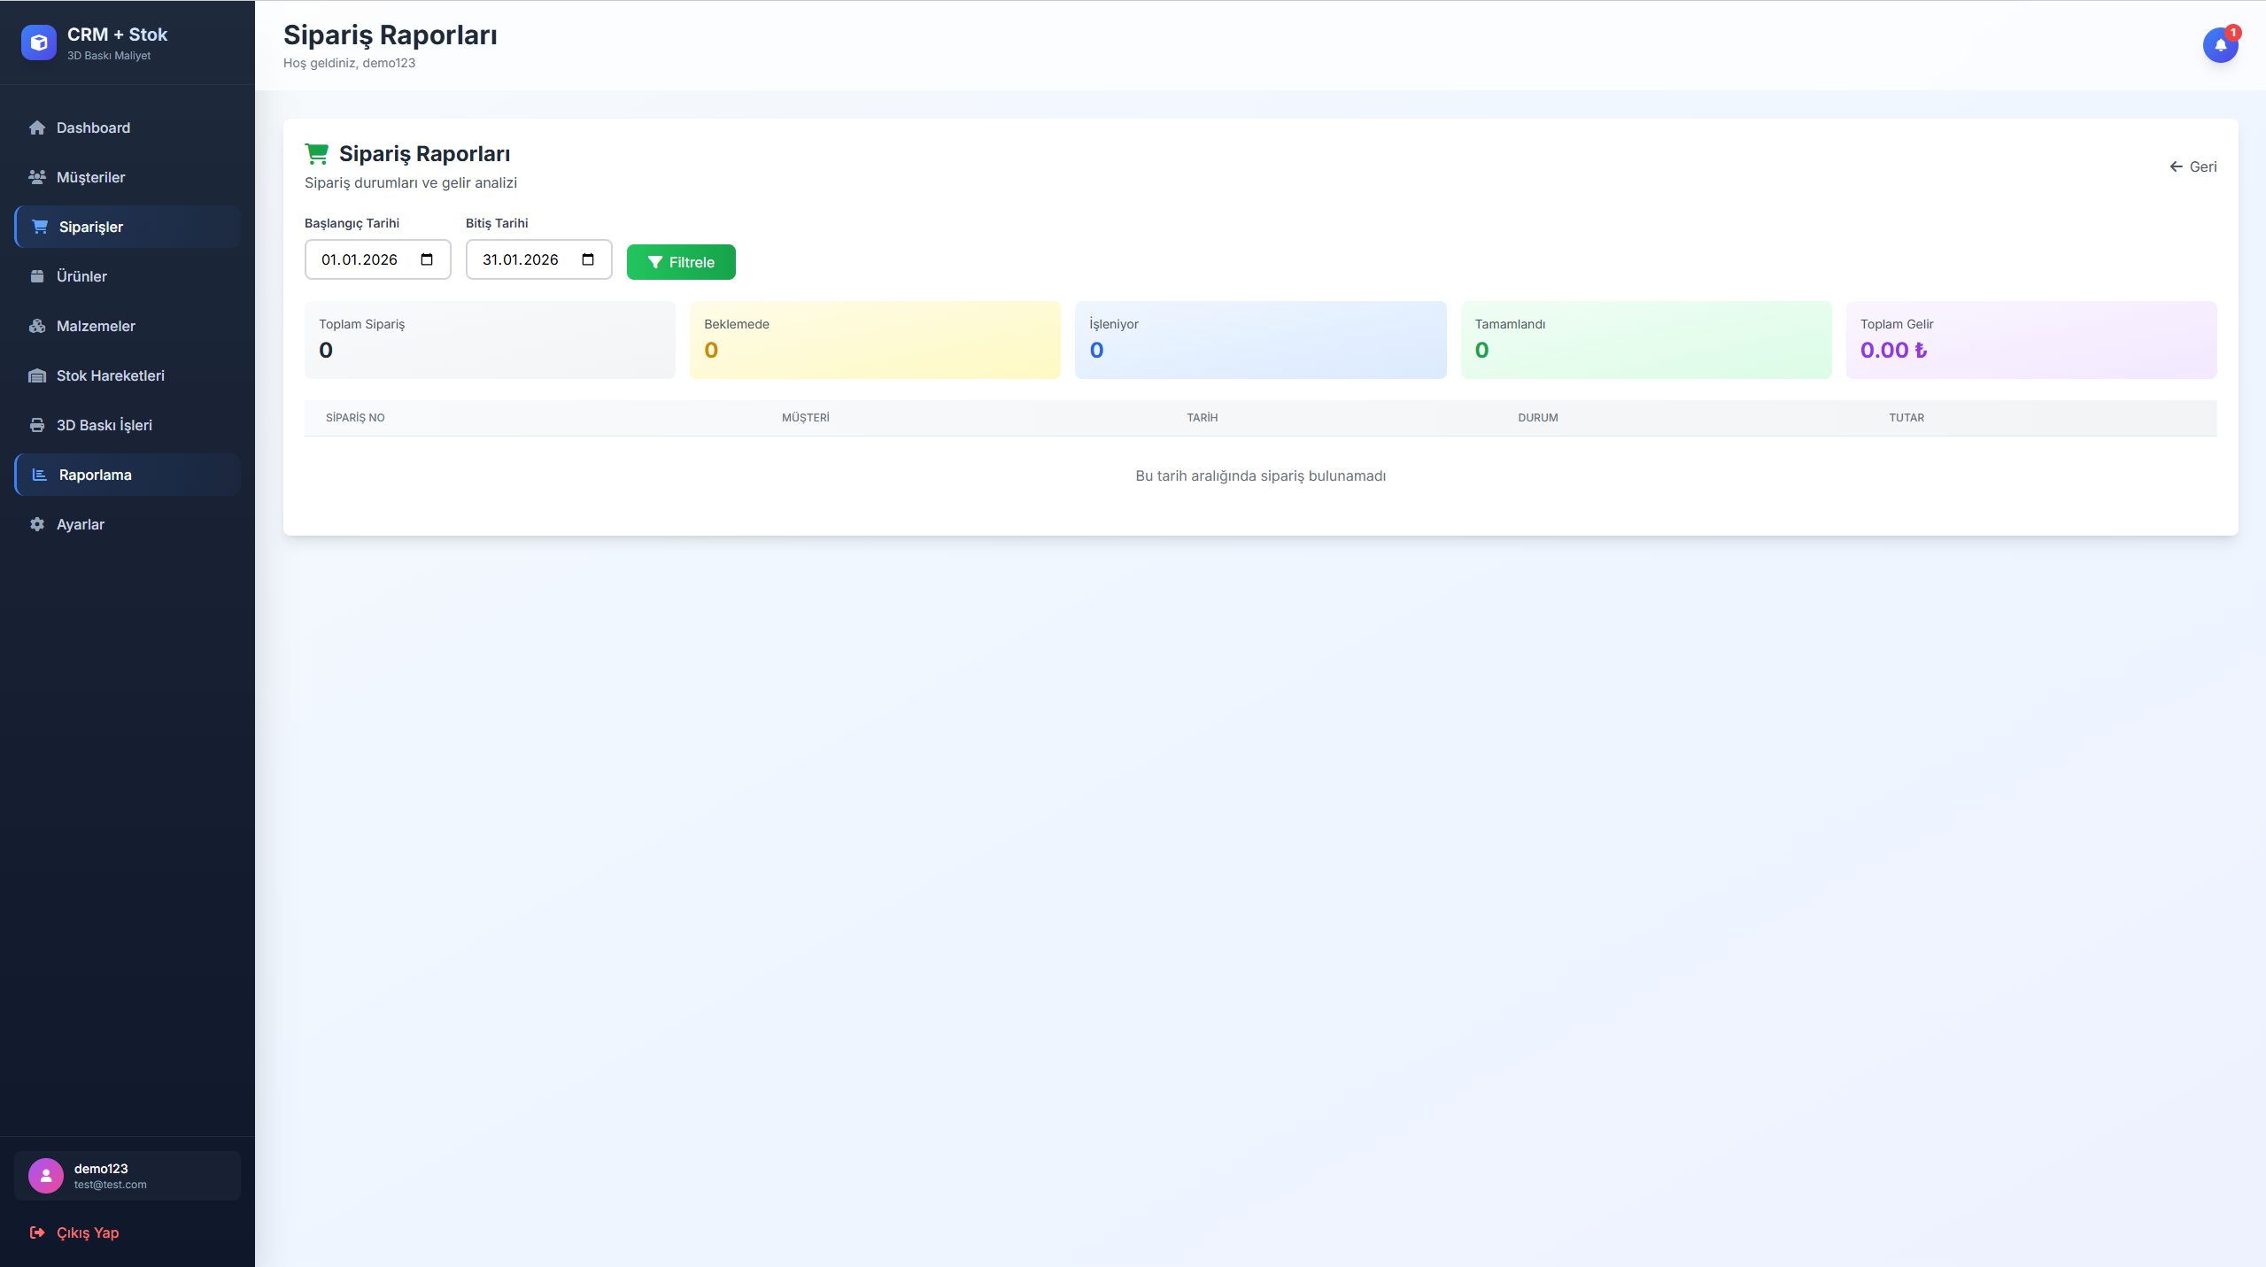Image resolution: width=2266 pixels, height=1267 pixels.
Task: Click the Stok Hareketleri warehouse icon
Action: pos(37,375)
